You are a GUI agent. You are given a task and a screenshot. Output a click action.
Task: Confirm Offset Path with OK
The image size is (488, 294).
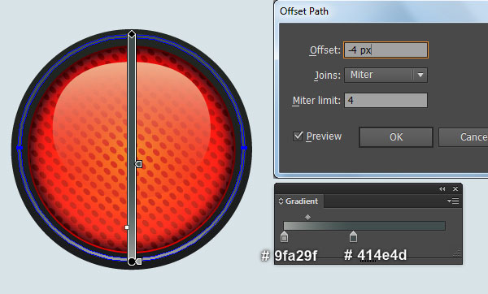tap(396, 137)
